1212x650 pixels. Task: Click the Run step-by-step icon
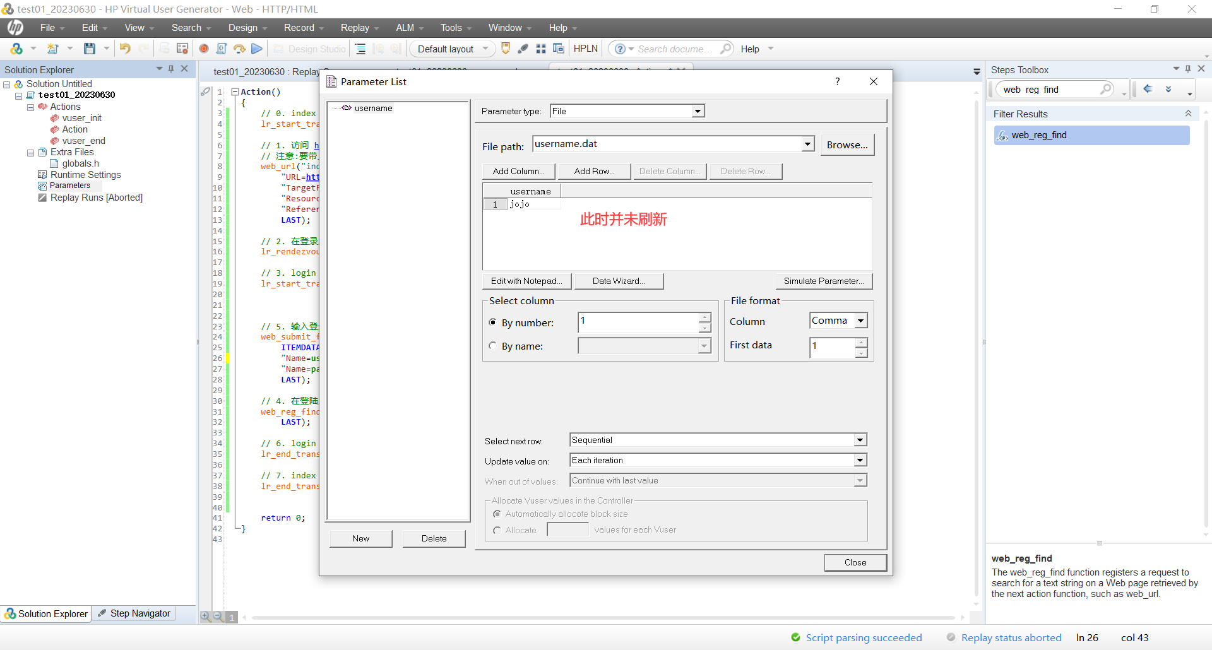click(x=239, y=49)
